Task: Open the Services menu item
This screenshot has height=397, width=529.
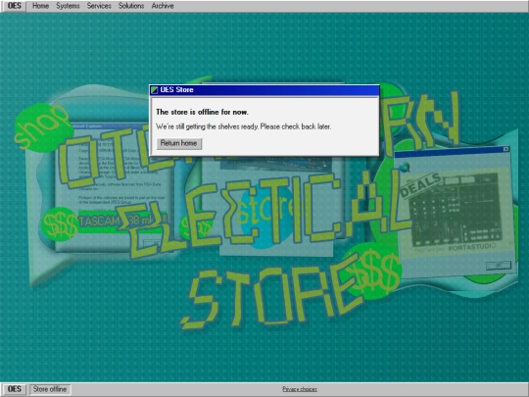Action: coord(99,6)
